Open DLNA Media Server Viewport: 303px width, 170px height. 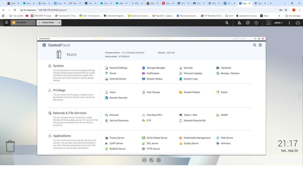coord(155,138)
